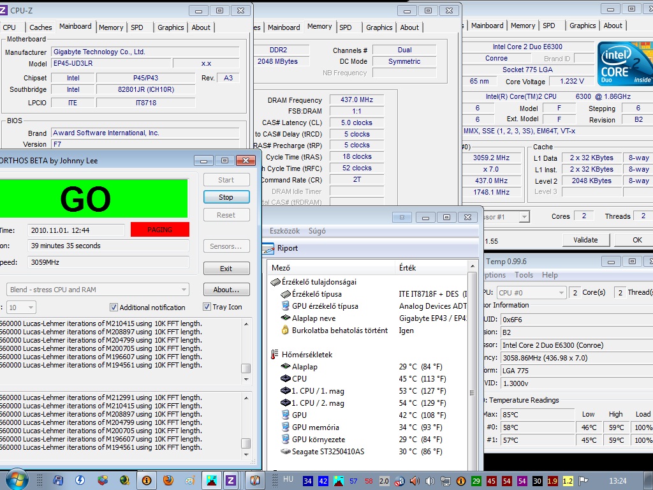Open the CPU-Z processor selection dropdown
The width and height of the screenshot is (653, 490).
coord(524,217)
